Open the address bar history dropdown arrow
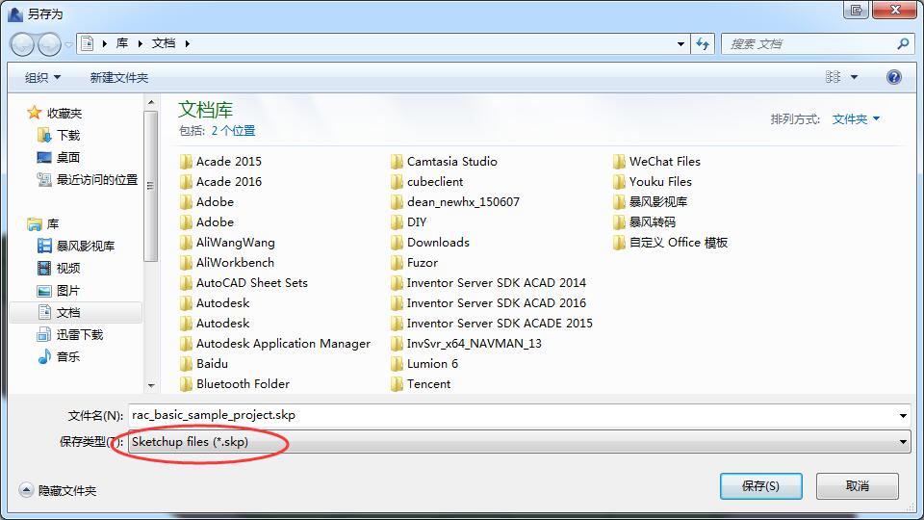 [x=680, y=43]
